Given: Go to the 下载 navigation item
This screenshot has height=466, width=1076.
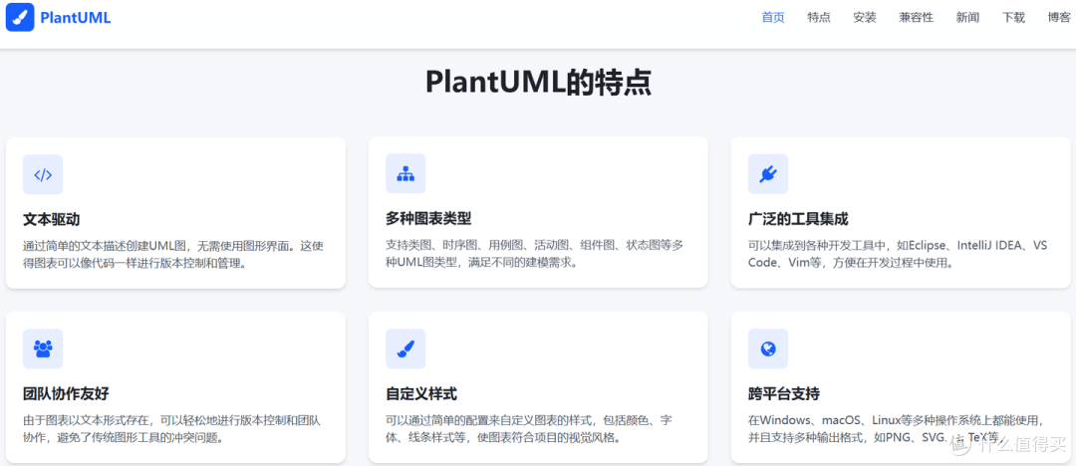Looking at the screenshot, I should pyautogui.click(x=1013, y=18).
